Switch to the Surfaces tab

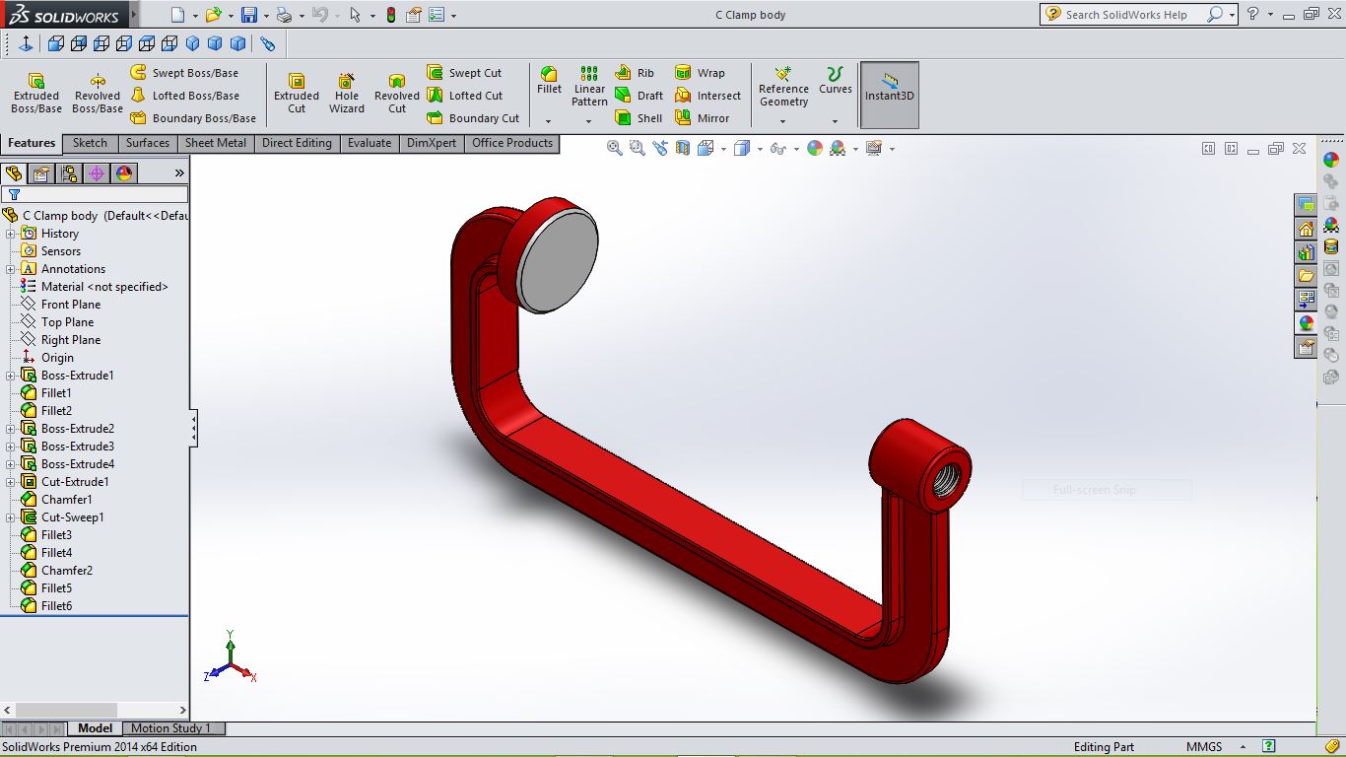148,143
